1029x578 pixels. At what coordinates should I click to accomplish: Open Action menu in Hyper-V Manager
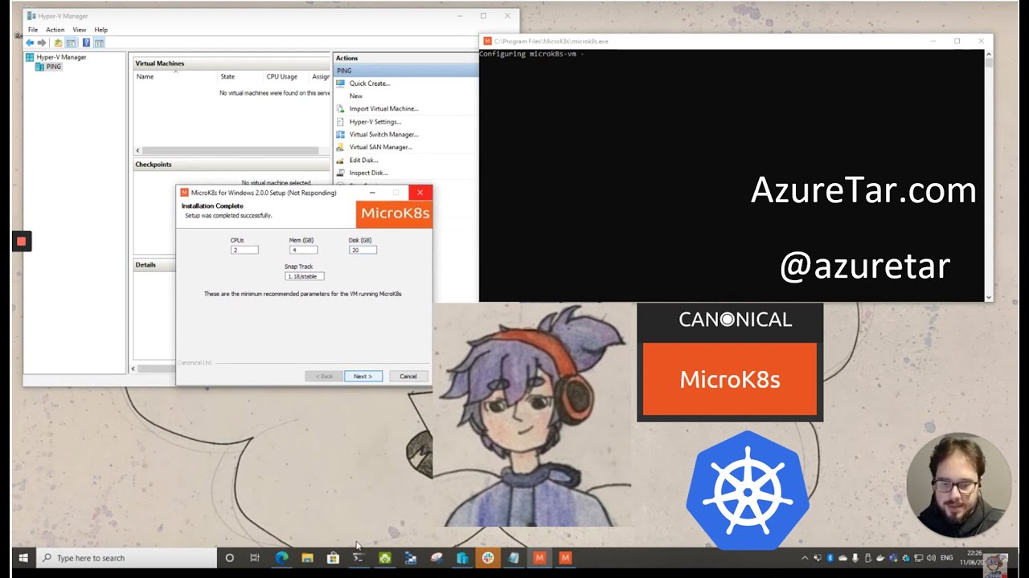pyautogui.click(x=55, y=30)
